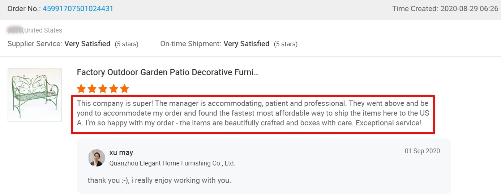Click Quanzhou Elegant Home Furnishing company name
Viewport: 501px width, 194px height.
(x=172, y=163)
